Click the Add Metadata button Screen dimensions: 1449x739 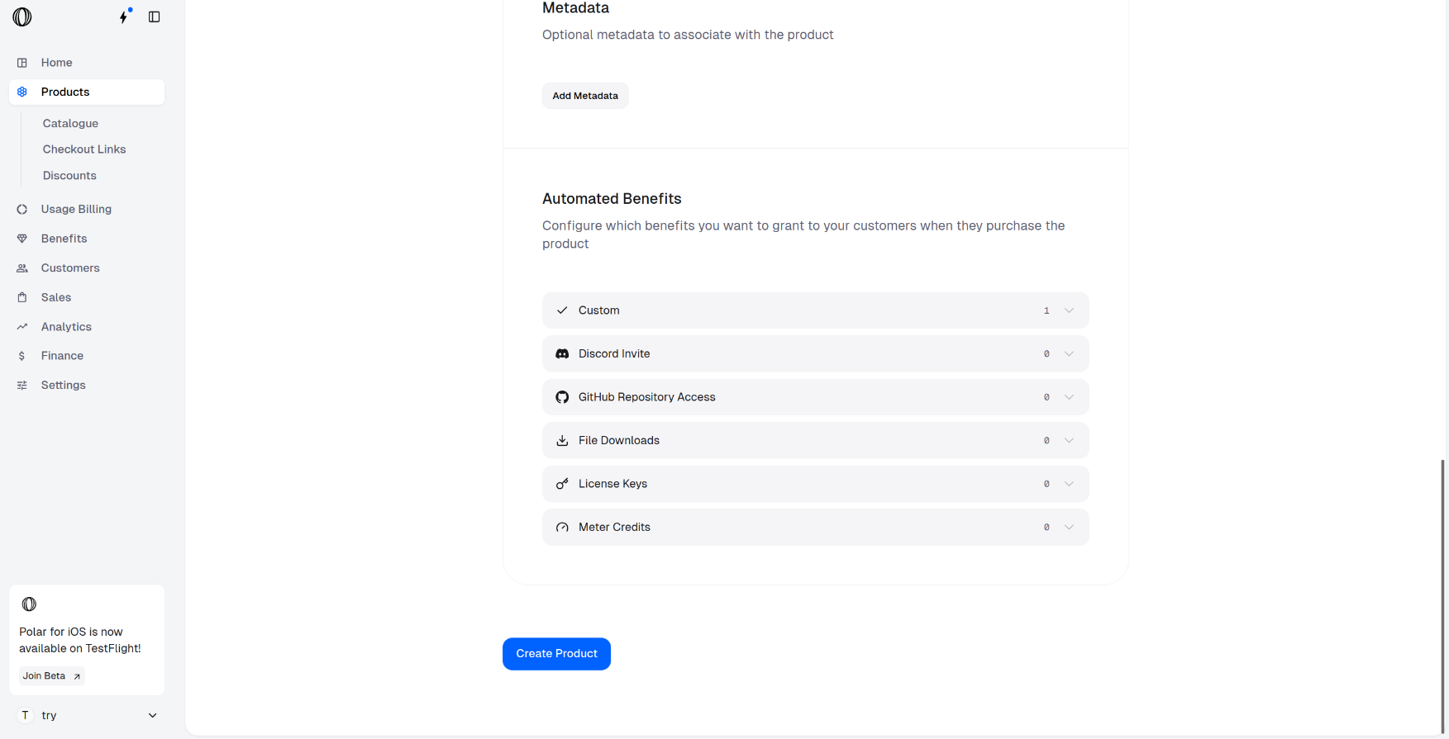click(585, 96)
